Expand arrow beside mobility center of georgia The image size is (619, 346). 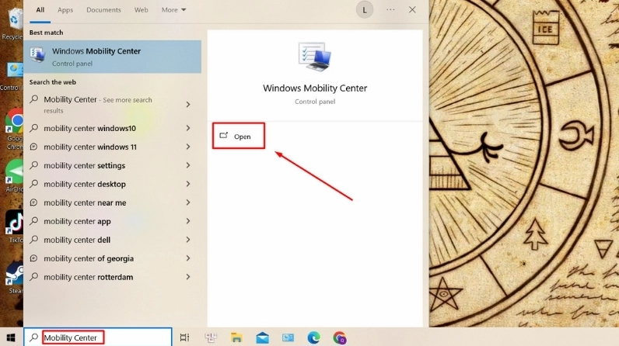point(188,258)
